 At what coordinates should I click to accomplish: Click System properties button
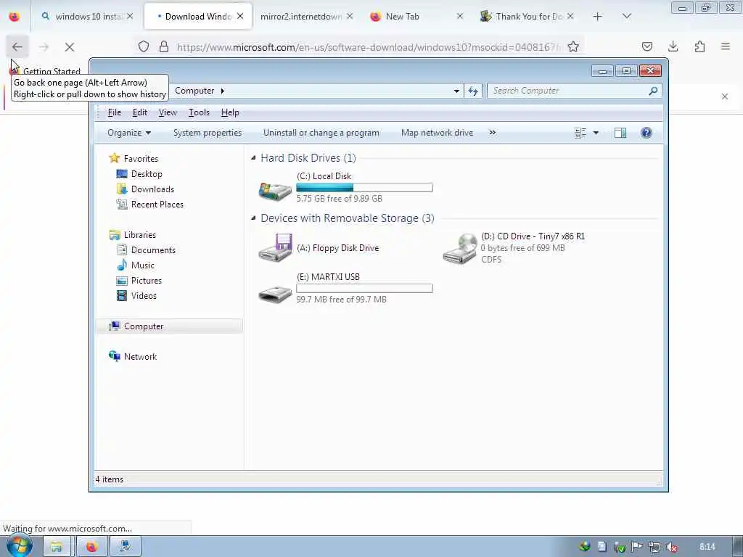[208, 133]
